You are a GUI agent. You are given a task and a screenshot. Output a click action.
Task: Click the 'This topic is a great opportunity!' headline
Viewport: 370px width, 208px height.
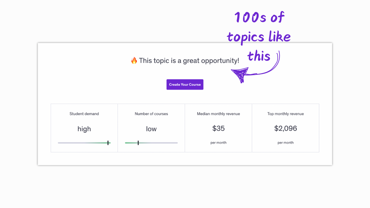click(x=189, y=61)
